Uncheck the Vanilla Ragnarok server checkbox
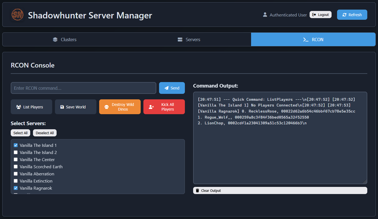Viewport: 378px width, 219px height. point(16,188)
